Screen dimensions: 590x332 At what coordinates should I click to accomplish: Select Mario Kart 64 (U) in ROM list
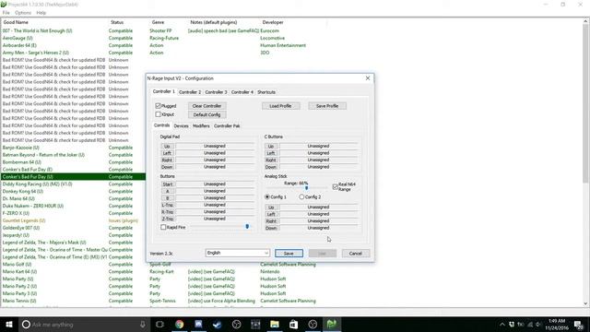[19, 271]
